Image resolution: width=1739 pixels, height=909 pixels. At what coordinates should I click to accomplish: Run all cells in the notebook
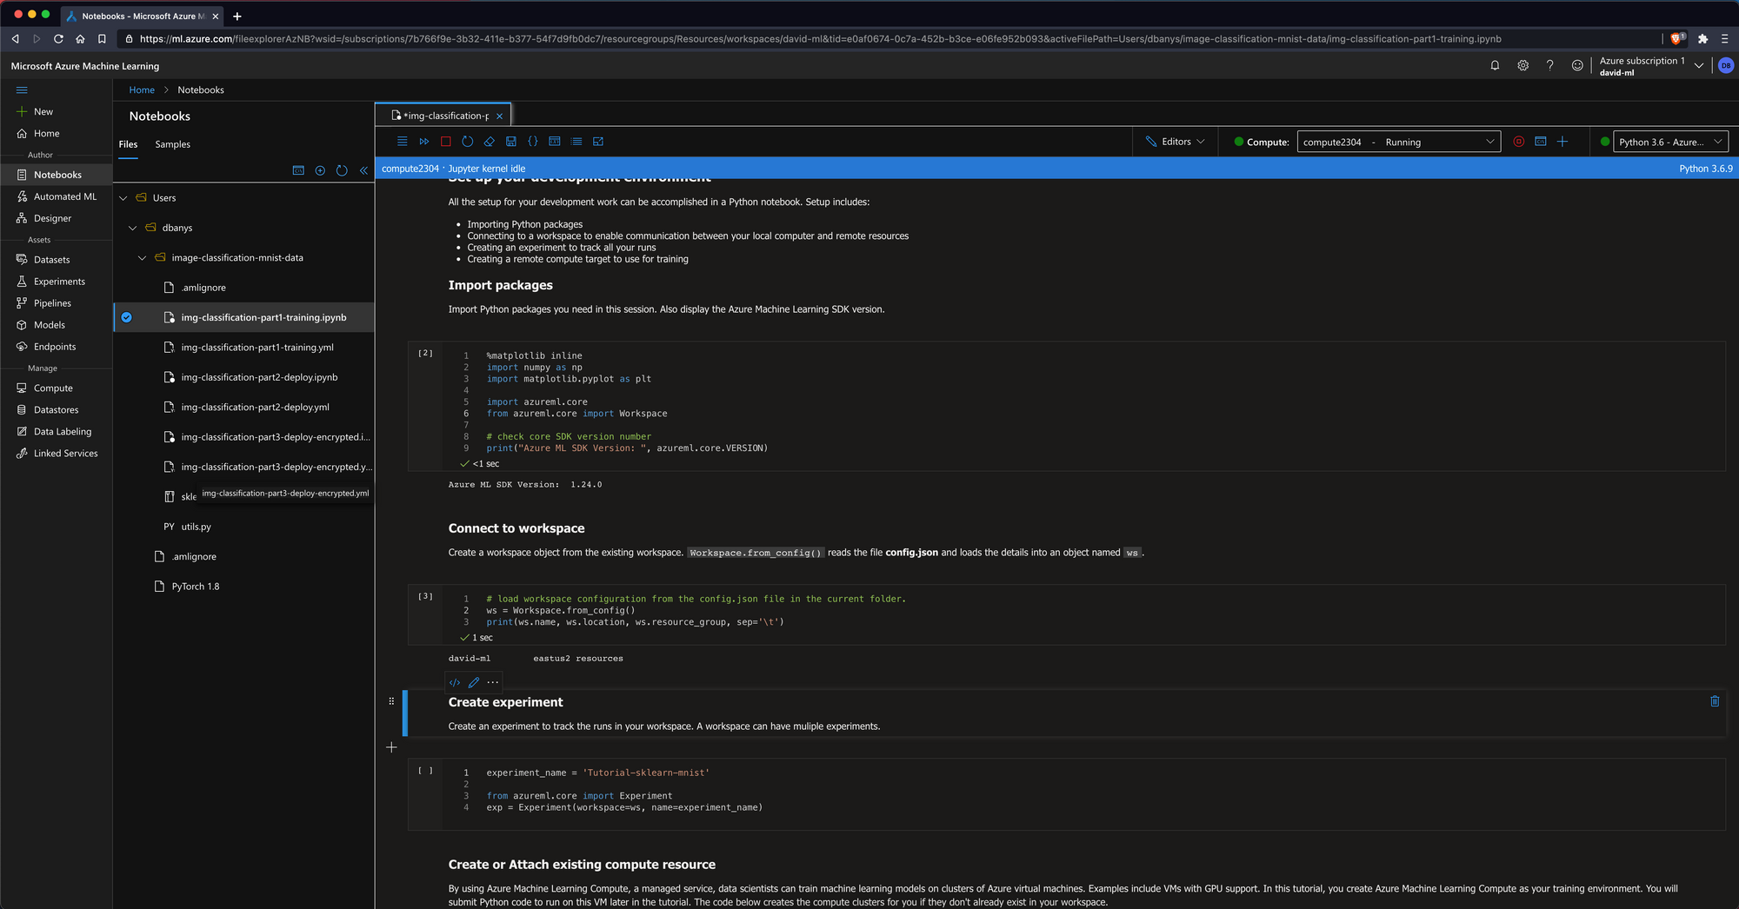click(x=424, y=142)
